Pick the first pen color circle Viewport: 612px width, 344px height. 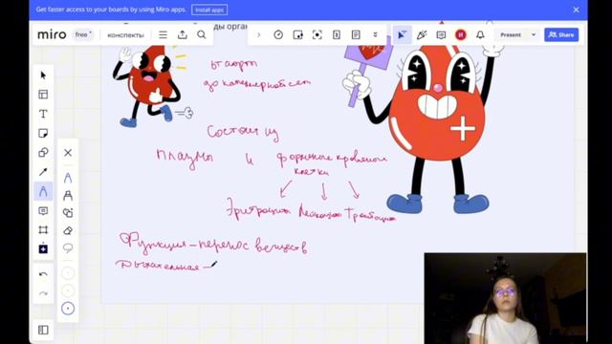pyautogui.click(x=68, y=273)
